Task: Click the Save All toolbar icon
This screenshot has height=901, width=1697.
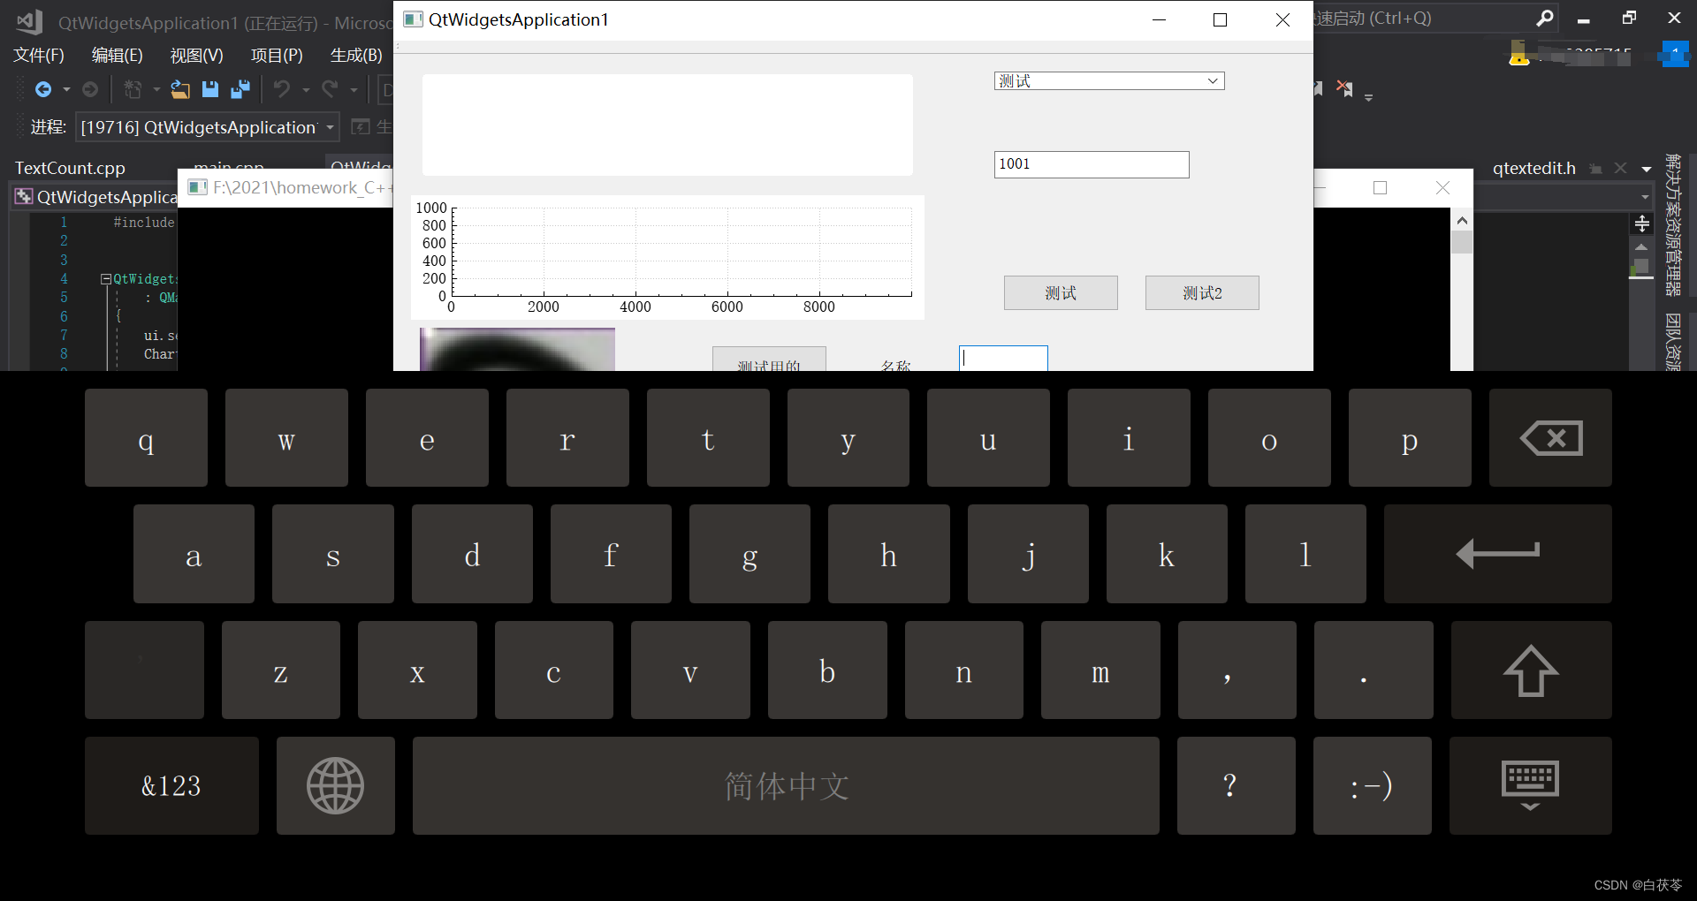Action: [240, 88]
